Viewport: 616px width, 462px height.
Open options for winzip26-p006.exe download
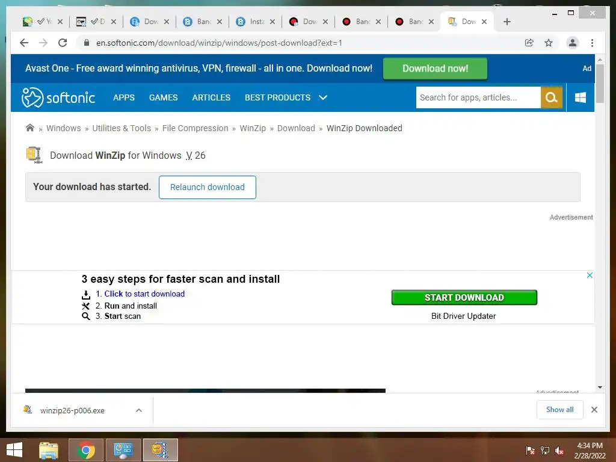(139, 410)
